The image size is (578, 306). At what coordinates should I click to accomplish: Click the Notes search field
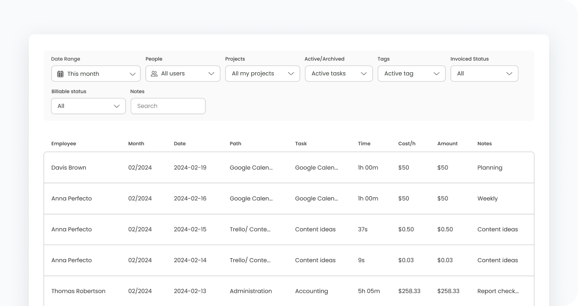pyautogui.click(x=168, y=106)
